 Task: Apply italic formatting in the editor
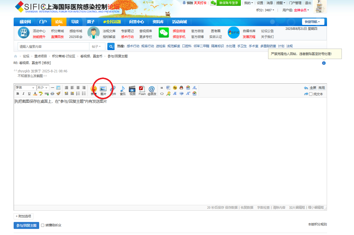24,93
